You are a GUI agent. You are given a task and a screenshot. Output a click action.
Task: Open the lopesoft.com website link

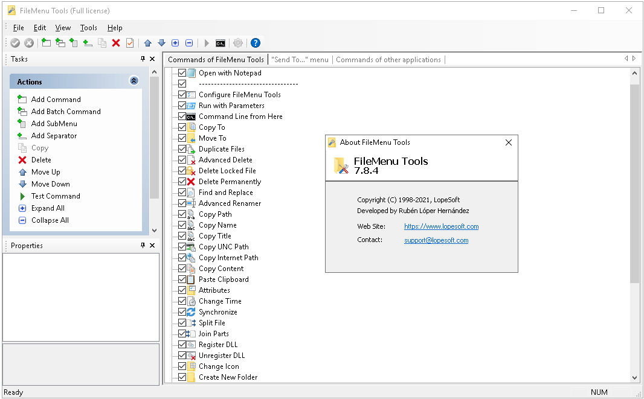point(441,226)
